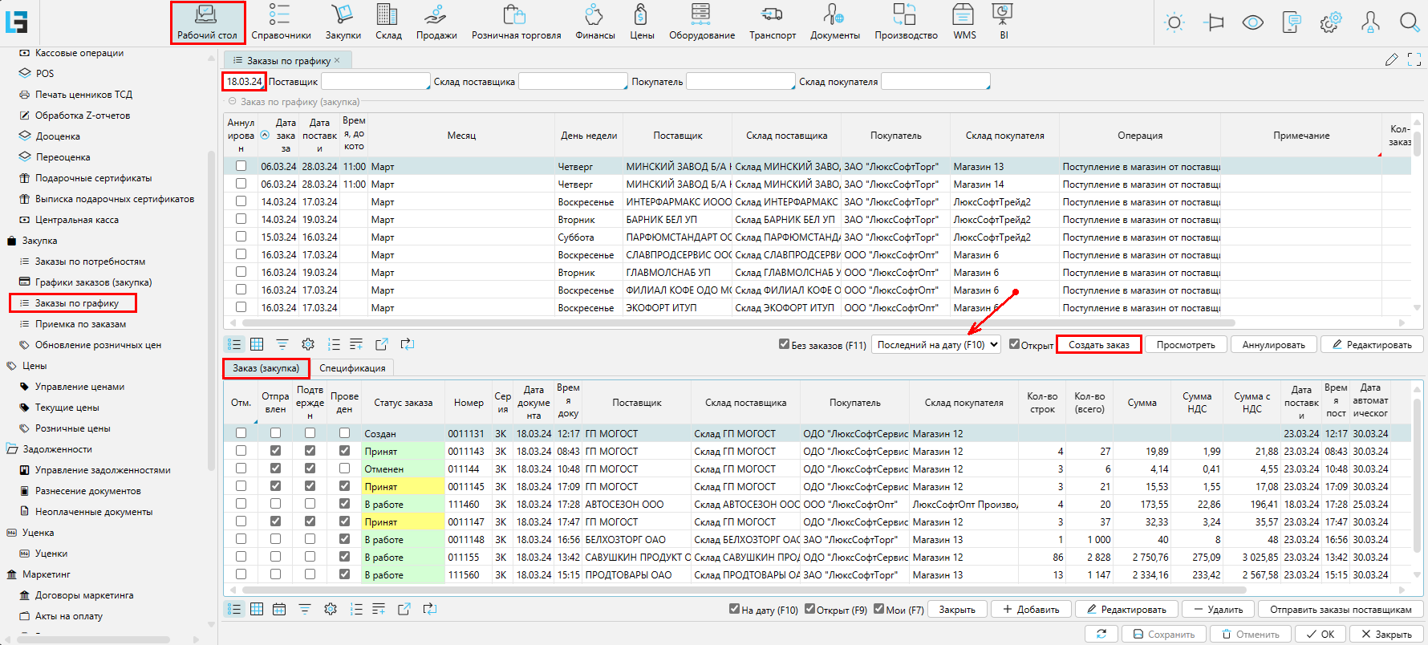Open the WMS module in top toolbar

click(963, 22)
